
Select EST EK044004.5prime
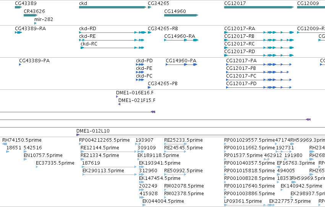[144, 205]
